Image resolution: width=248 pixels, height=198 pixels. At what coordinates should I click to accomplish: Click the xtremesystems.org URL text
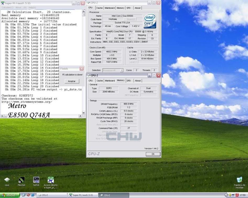(x=27, y=102)
